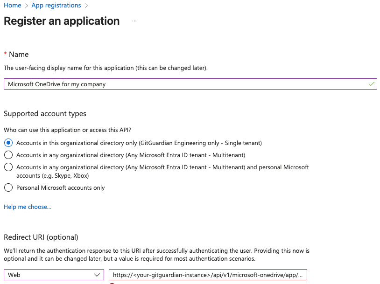Image resolution: width=380 pixels, height=284 pixels.
Task: Focus the Redirect URI URL input box
Action: tap(208, 275)
